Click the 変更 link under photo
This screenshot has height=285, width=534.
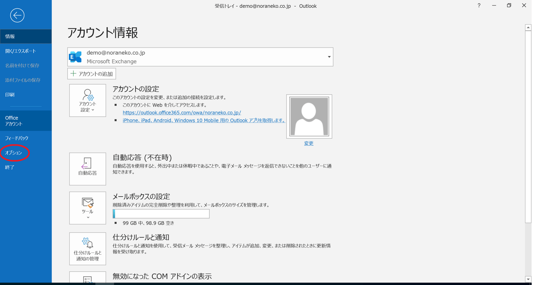pyautogui.click(x=309, y=143)
